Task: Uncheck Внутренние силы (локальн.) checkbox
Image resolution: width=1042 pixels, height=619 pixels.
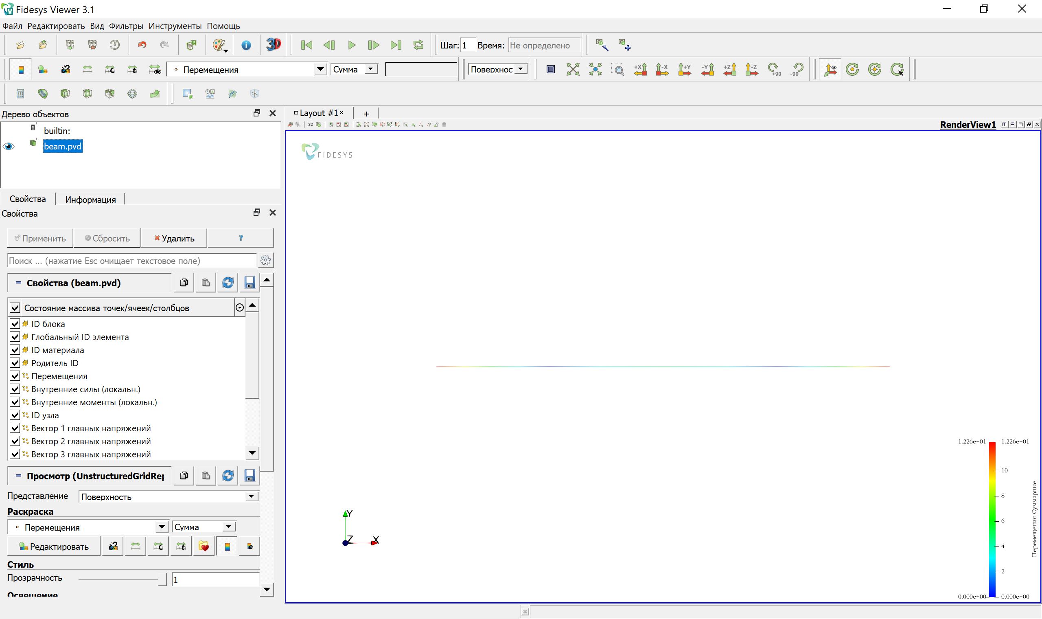Action: pos(15,389)
